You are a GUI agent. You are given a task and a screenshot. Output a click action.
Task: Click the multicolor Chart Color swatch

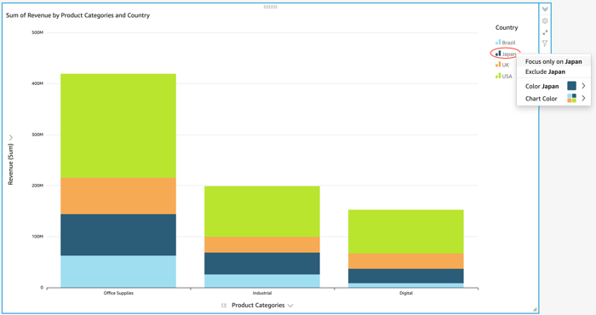pos(571,98)
